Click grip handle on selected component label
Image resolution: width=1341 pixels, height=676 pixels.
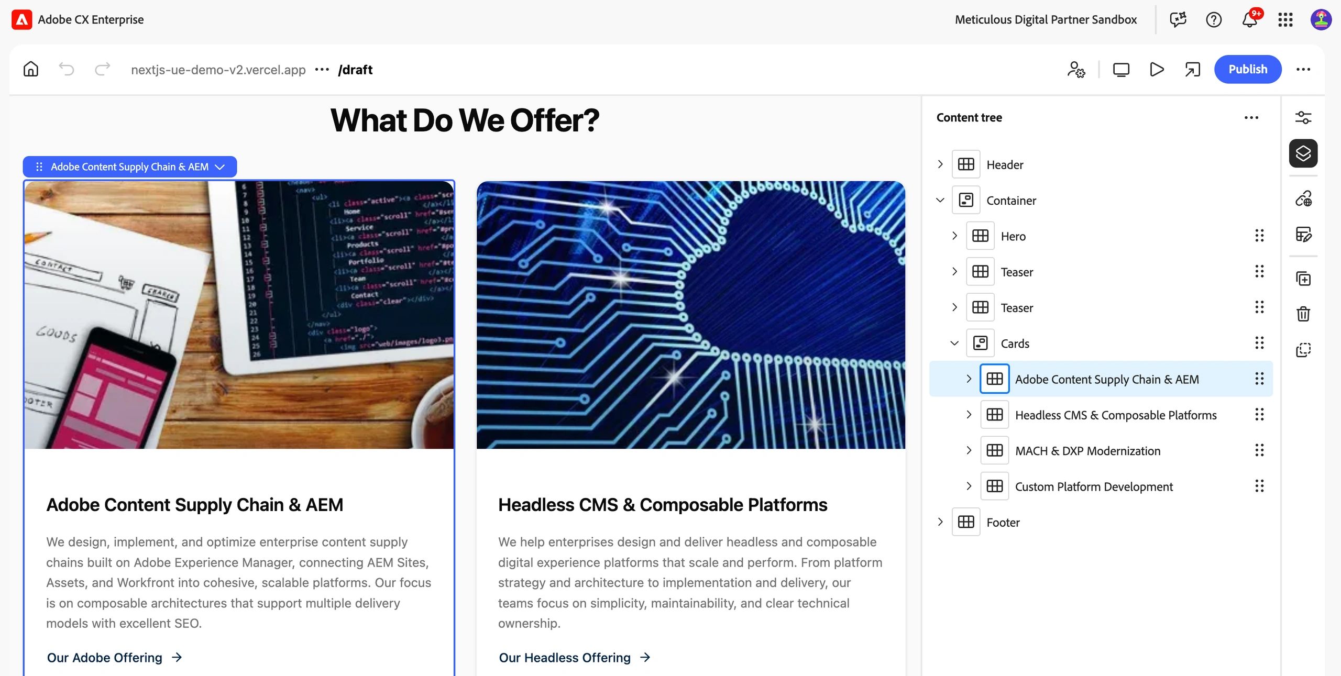point(39,167)
